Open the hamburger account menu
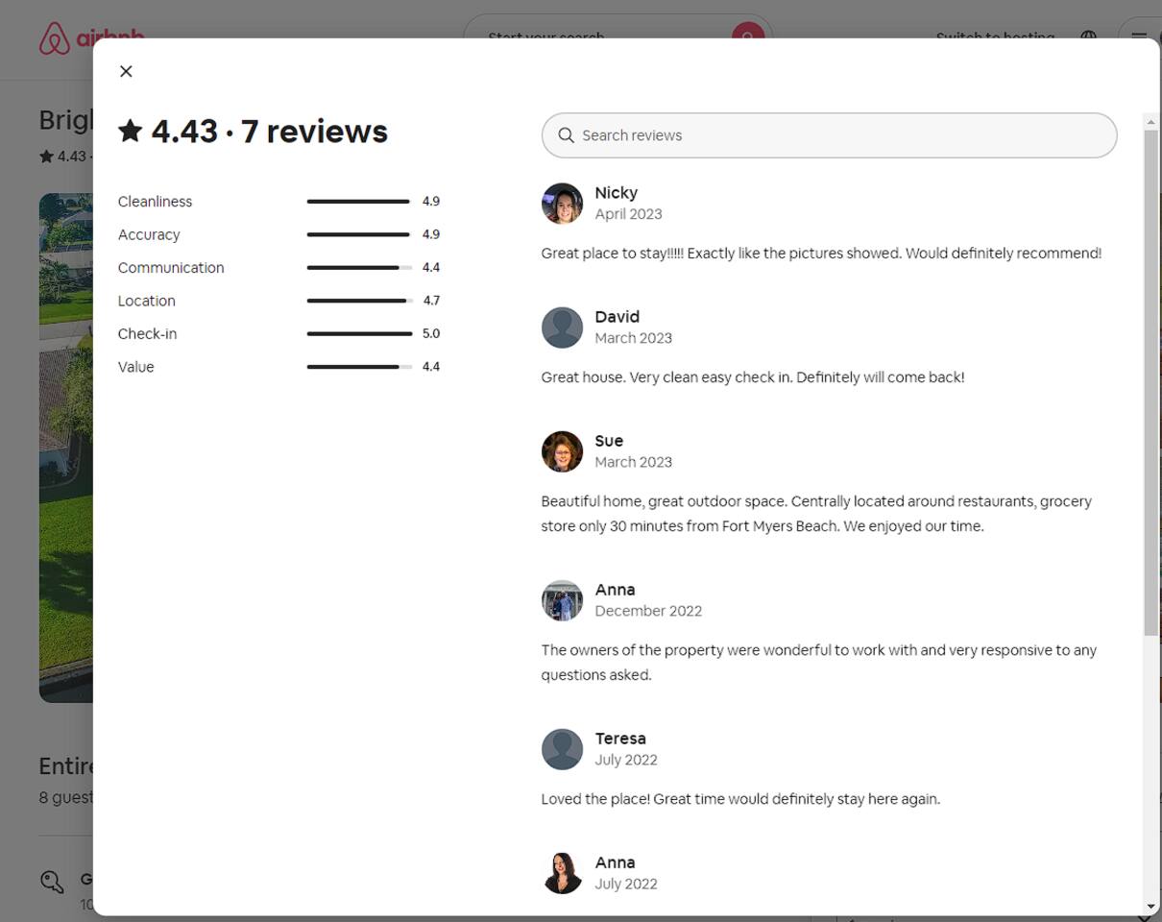This screenshot has width=1162, height=922. point(1139,37)
